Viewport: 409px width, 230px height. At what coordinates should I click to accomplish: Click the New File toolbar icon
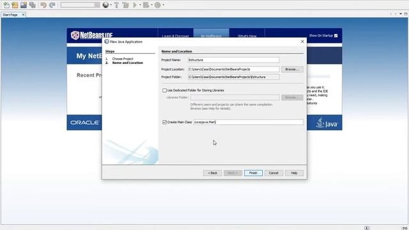pyautogui.click(x=6, y=5)
